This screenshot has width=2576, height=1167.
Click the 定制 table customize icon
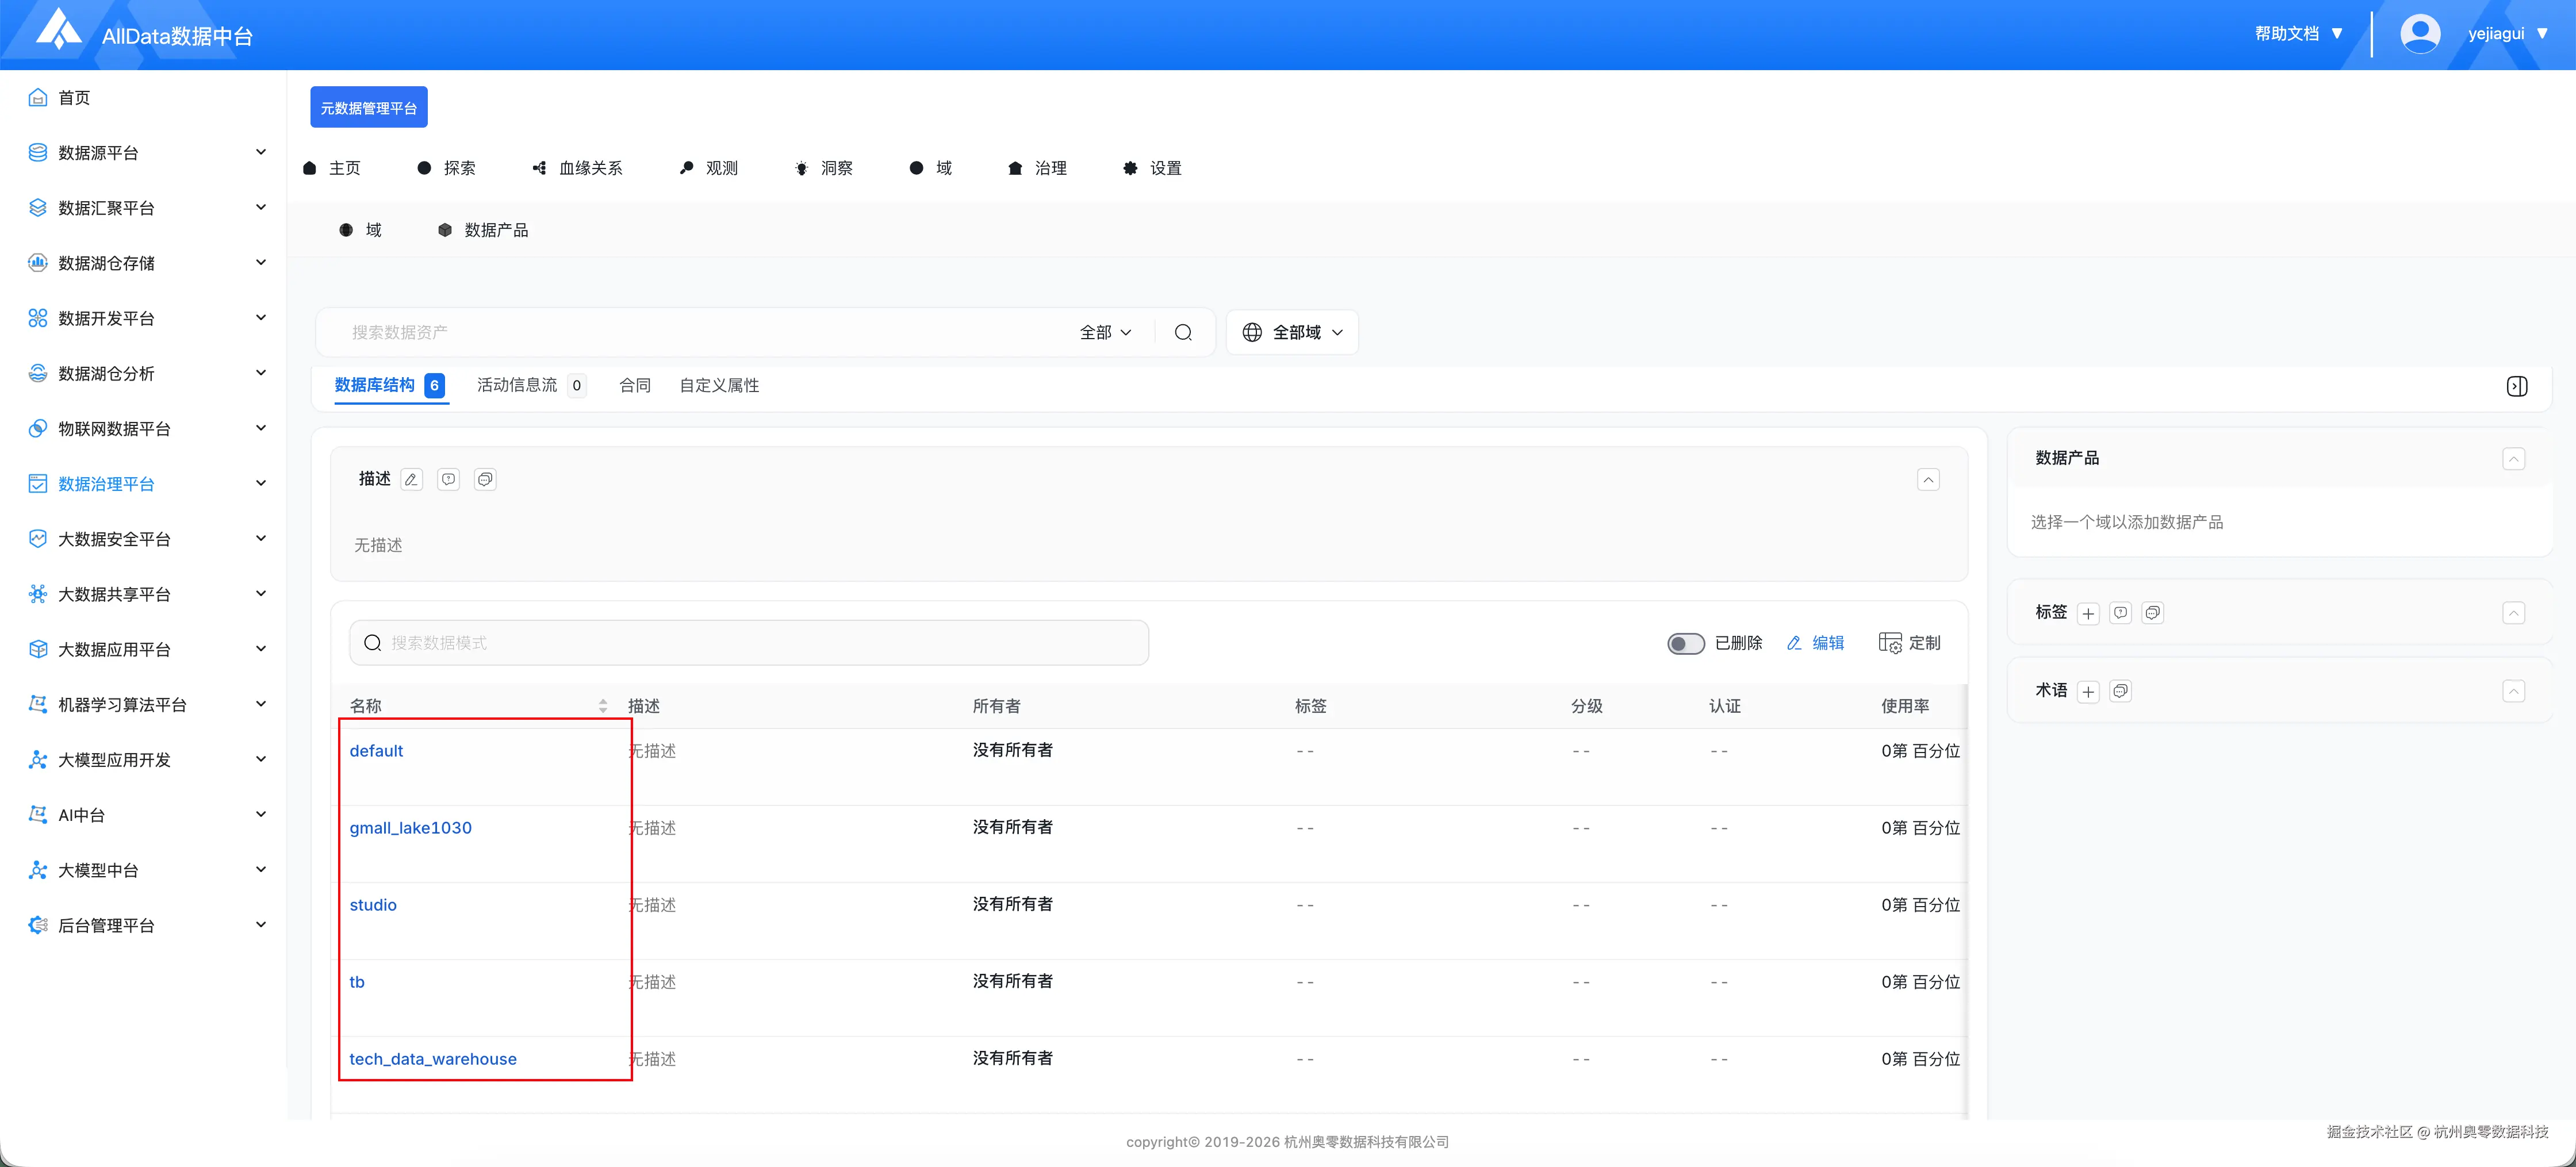(1889, 642)
